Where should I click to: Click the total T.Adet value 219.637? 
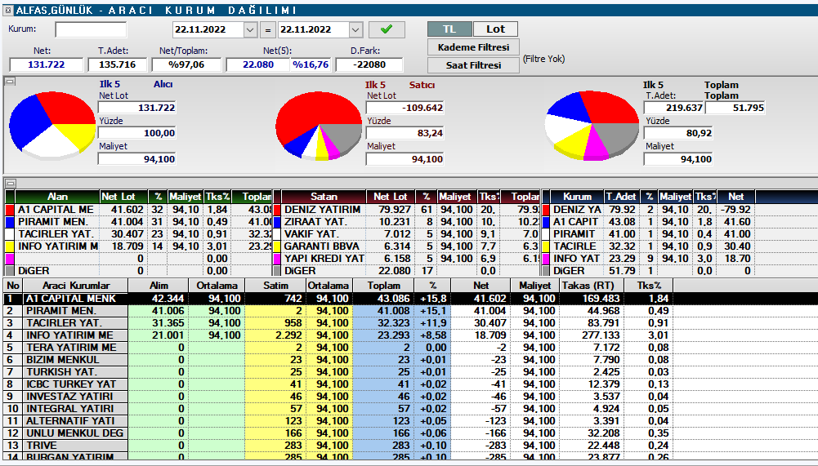point(674,108)
